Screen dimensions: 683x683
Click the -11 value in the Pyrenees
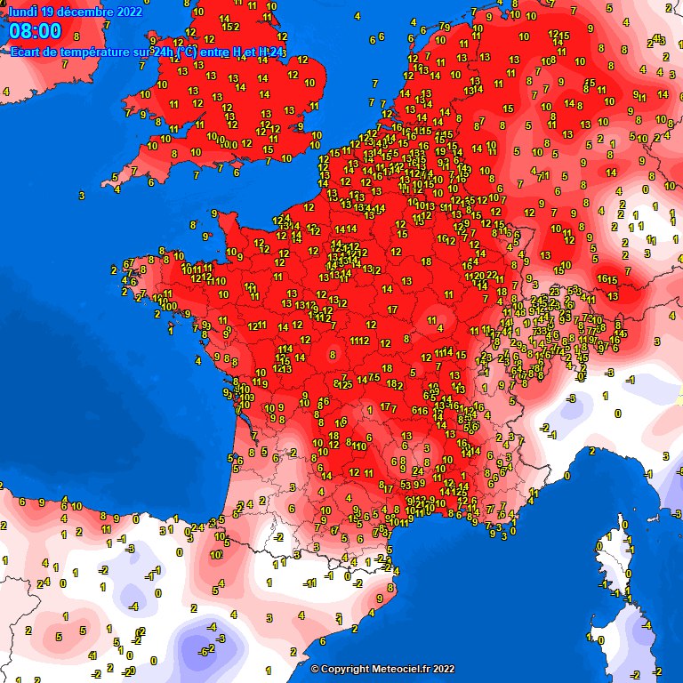pos(309,583)
